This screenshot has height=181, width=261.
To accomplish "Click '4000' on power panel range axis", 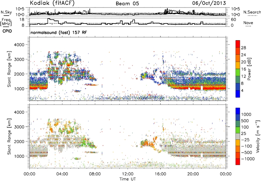I will [19, 45].
